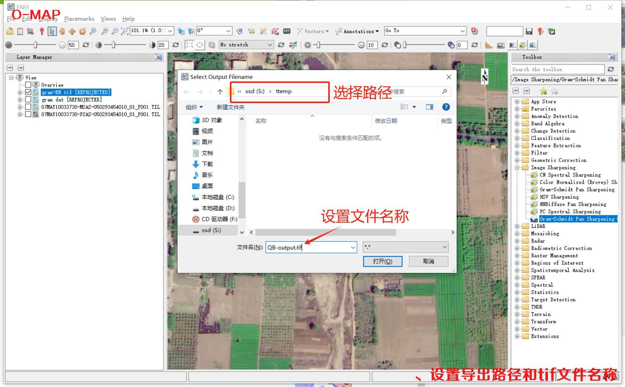Click the Rotate view tool icon
This screenshot has width=625, height=387.
click(83, 31)
